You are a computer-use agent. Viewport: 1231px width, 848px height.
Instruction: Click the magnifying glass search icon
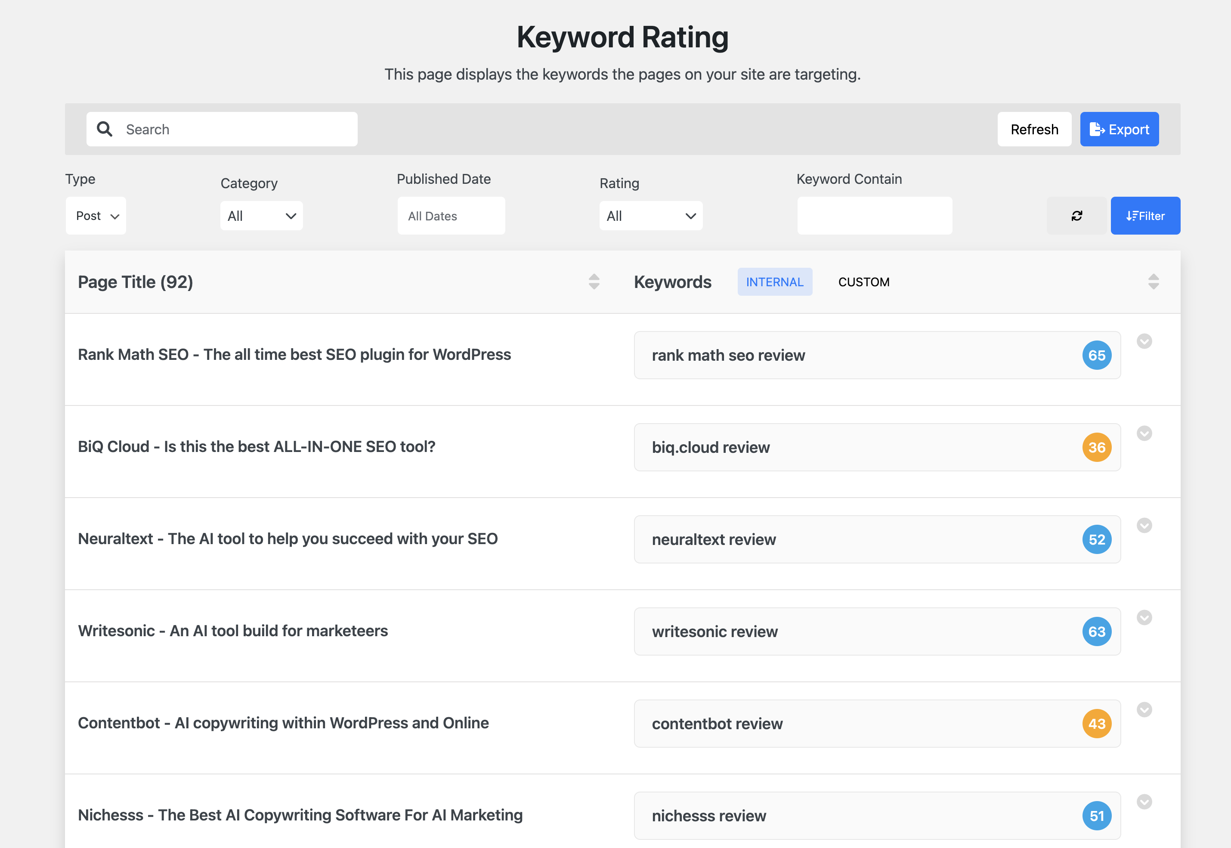[105, 129]
